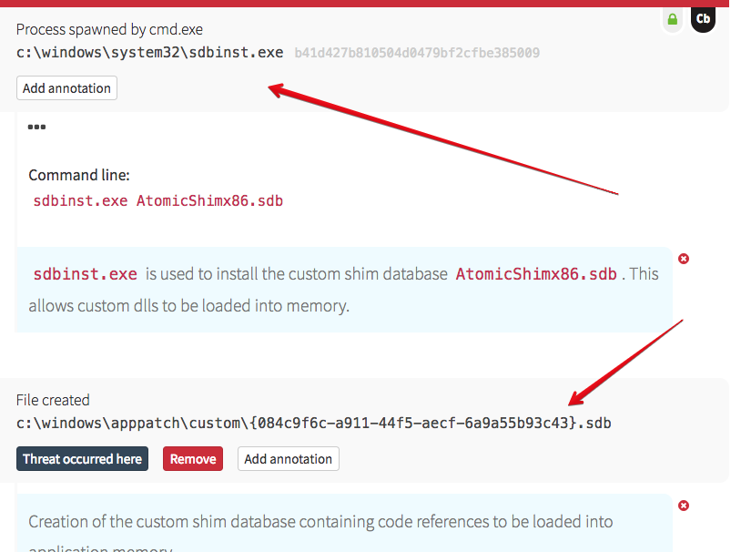The image size is (741, 552).
Task: Click the annotation sentence about custom dlls loaded
Action: pyautogui.click(x=188, y=305)
